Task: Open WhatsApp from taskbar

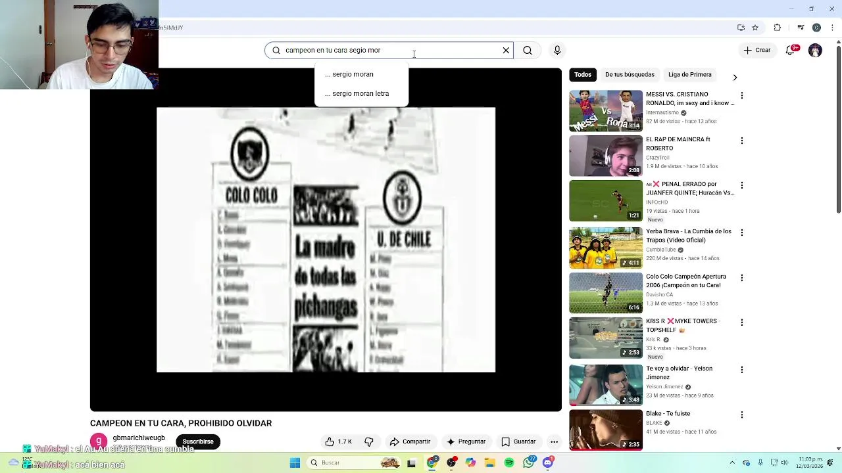Action: [x=528, y=462]
